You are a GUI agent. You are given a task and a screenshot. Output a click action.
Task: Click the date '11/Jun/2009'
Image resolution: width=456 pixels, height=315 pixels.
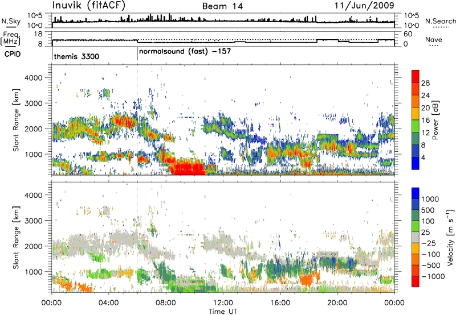364,5
